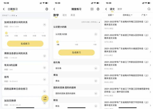153x109 pixels.
Task: Open search on the 语文 papers screen
Action: tap(149, 9)
